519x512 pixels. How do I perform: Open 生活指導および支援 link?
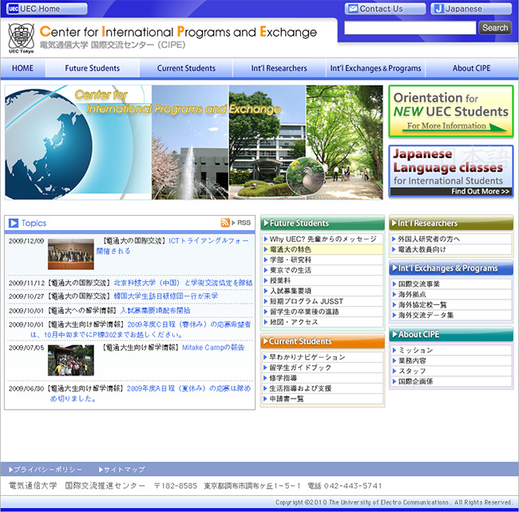[323, 388]
